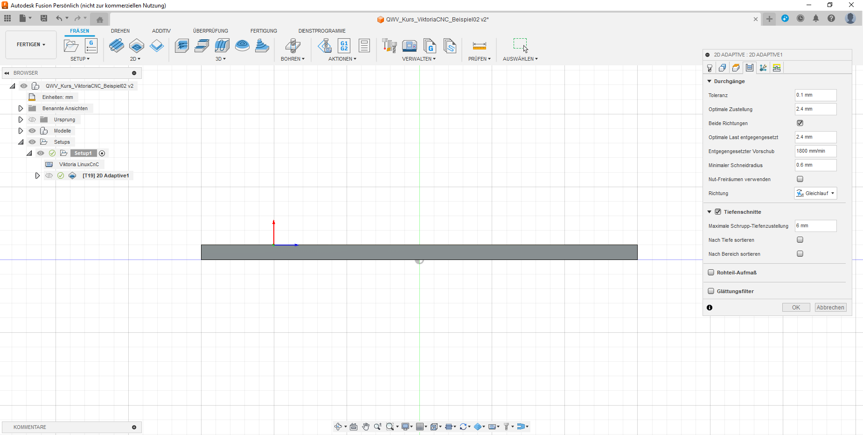This screenshot has height=435, width=863.
Task: Open the Richtung Gleichlauf dropdown
Action: click(815, 193)
